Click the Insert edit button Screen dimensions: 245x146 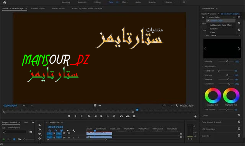tap(121, 116)
